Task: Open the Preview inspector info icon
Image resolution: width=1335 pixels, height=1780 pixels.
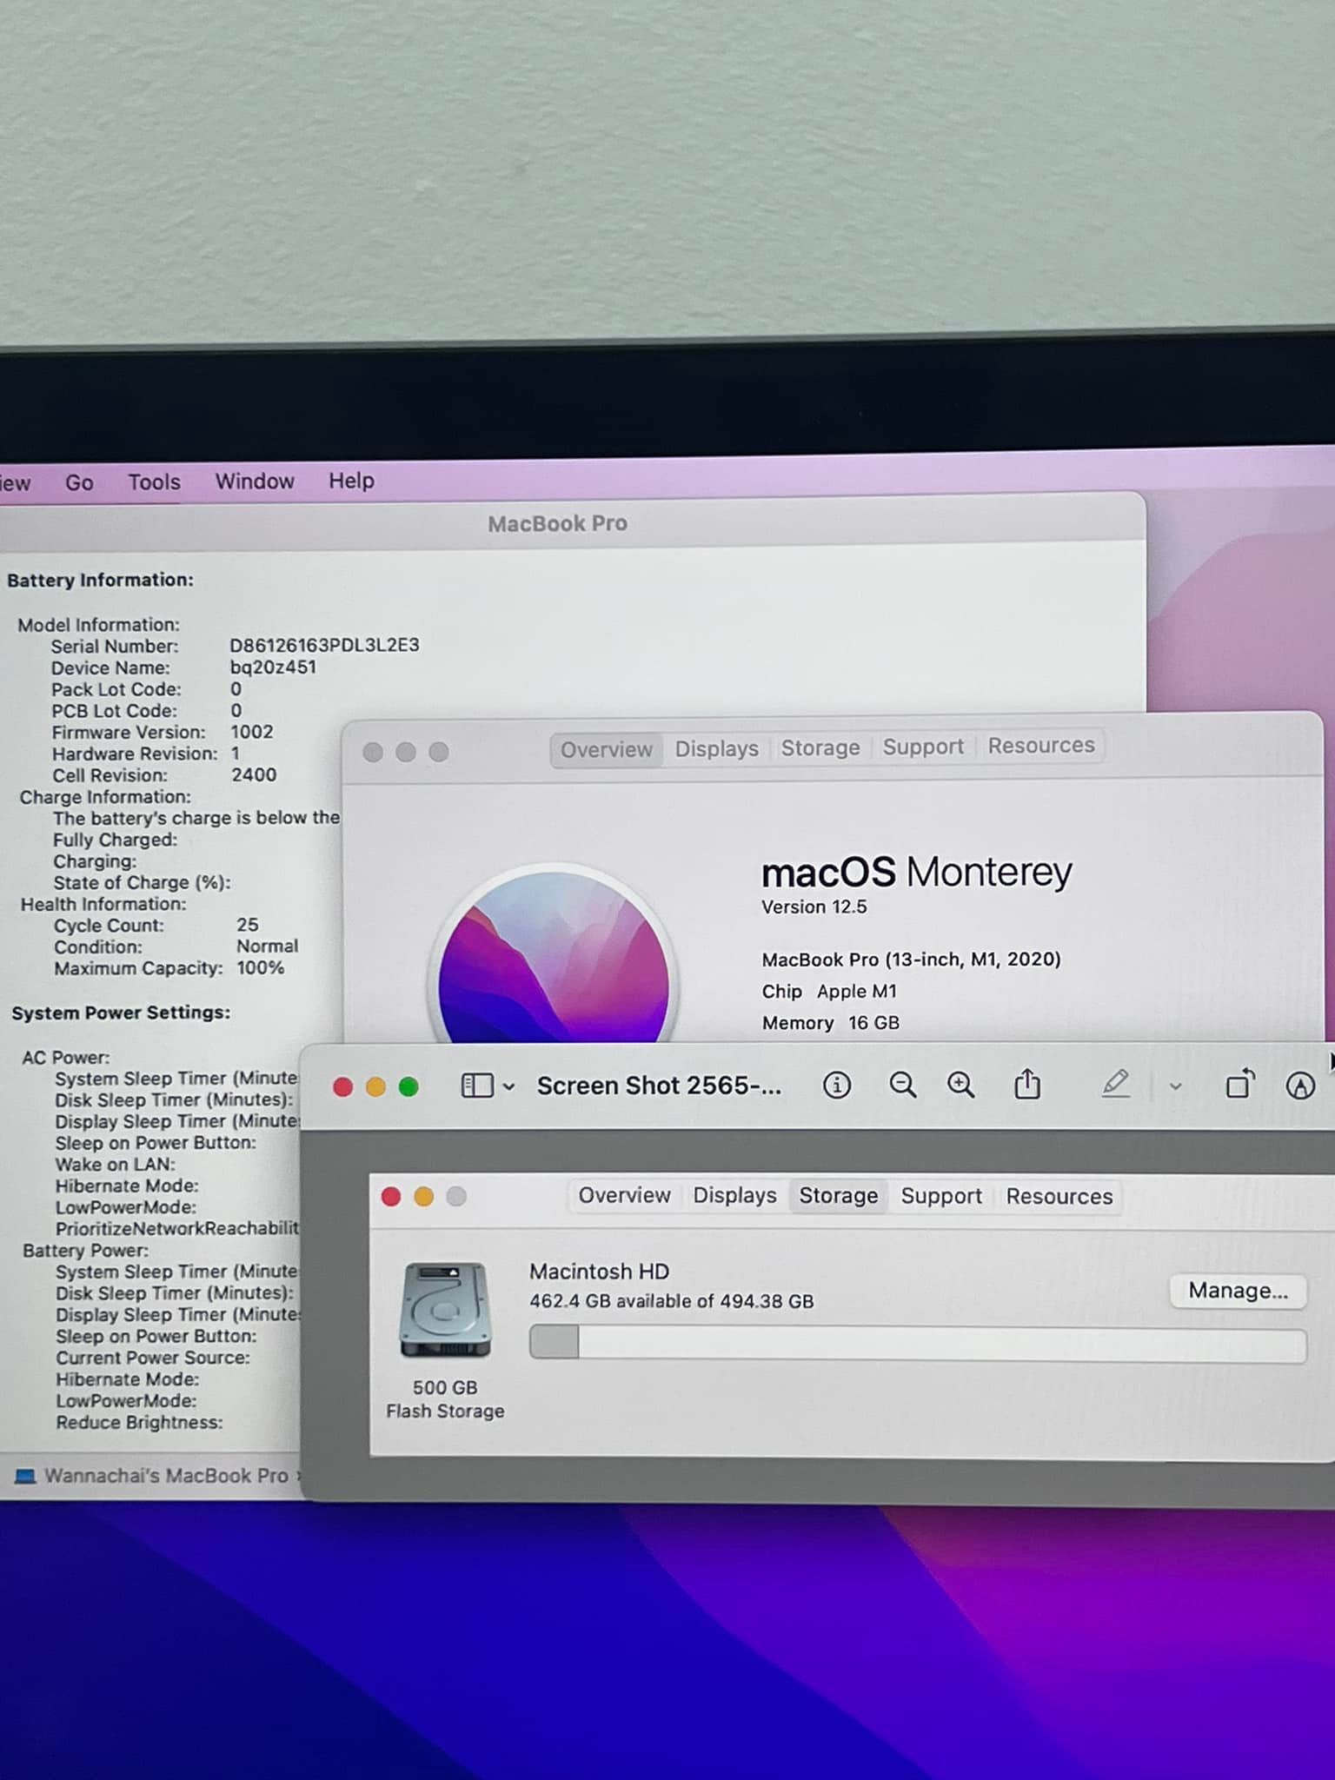Action: [x=836, y=1085]
